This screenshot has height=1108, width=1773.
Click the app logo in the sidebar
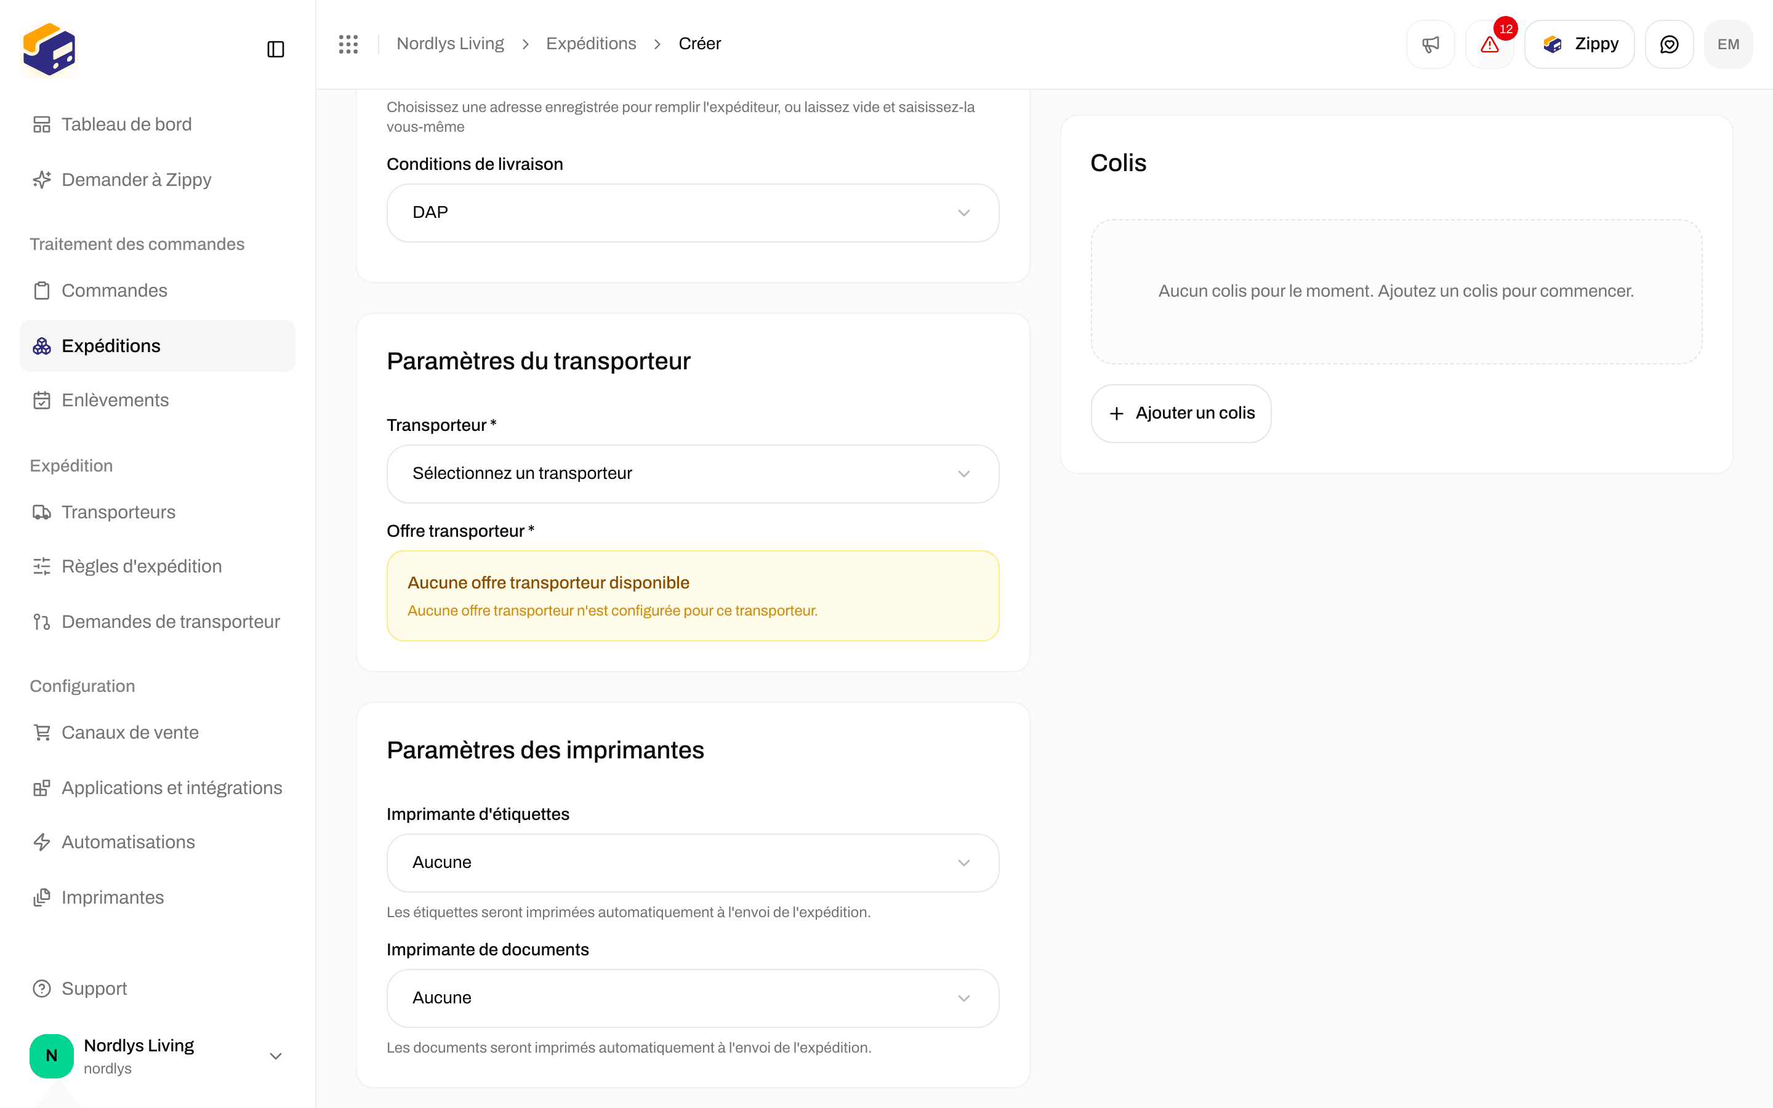tap(49, 49)
